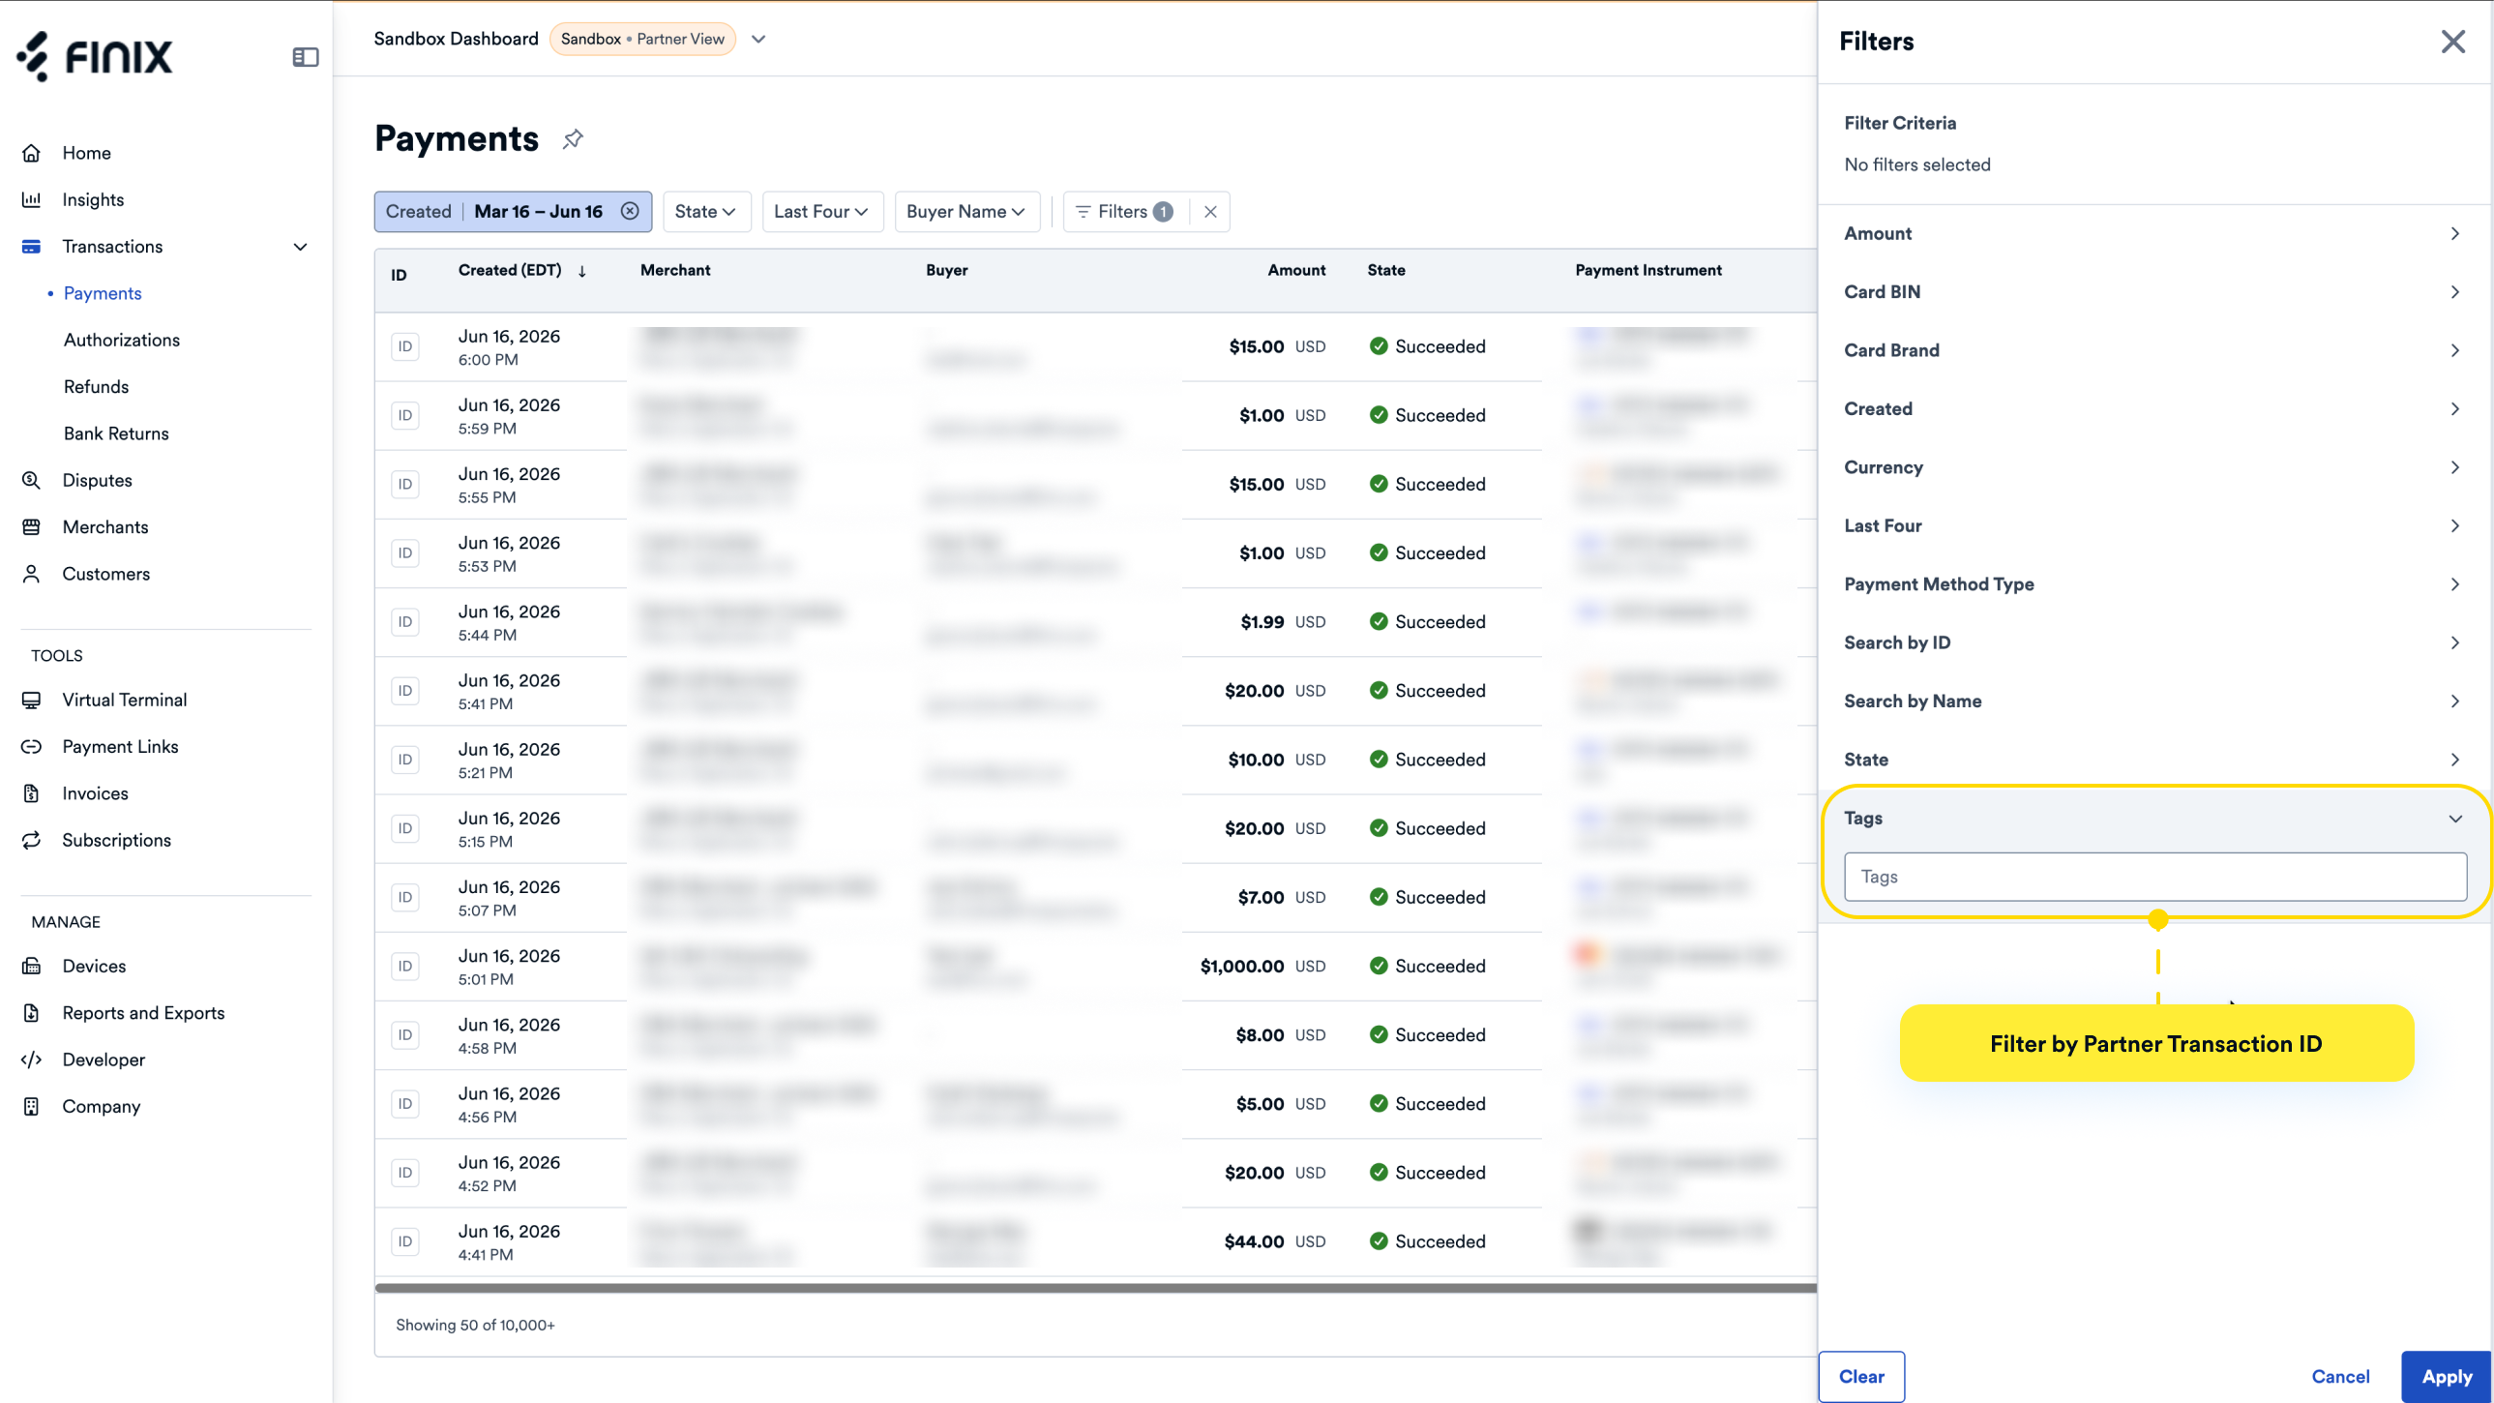Click the Home sidebar icon

pyautogui.click(x=31, y=153)
